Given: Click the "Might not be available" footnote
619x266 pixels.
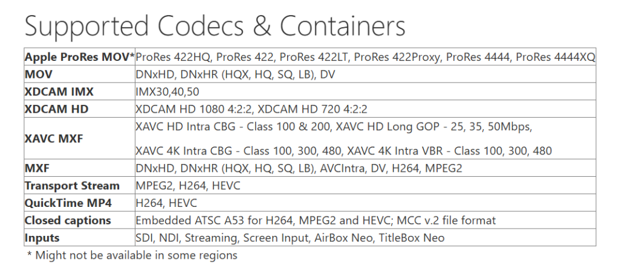Looking at the screenshot, I should click(x=132, y=255).
